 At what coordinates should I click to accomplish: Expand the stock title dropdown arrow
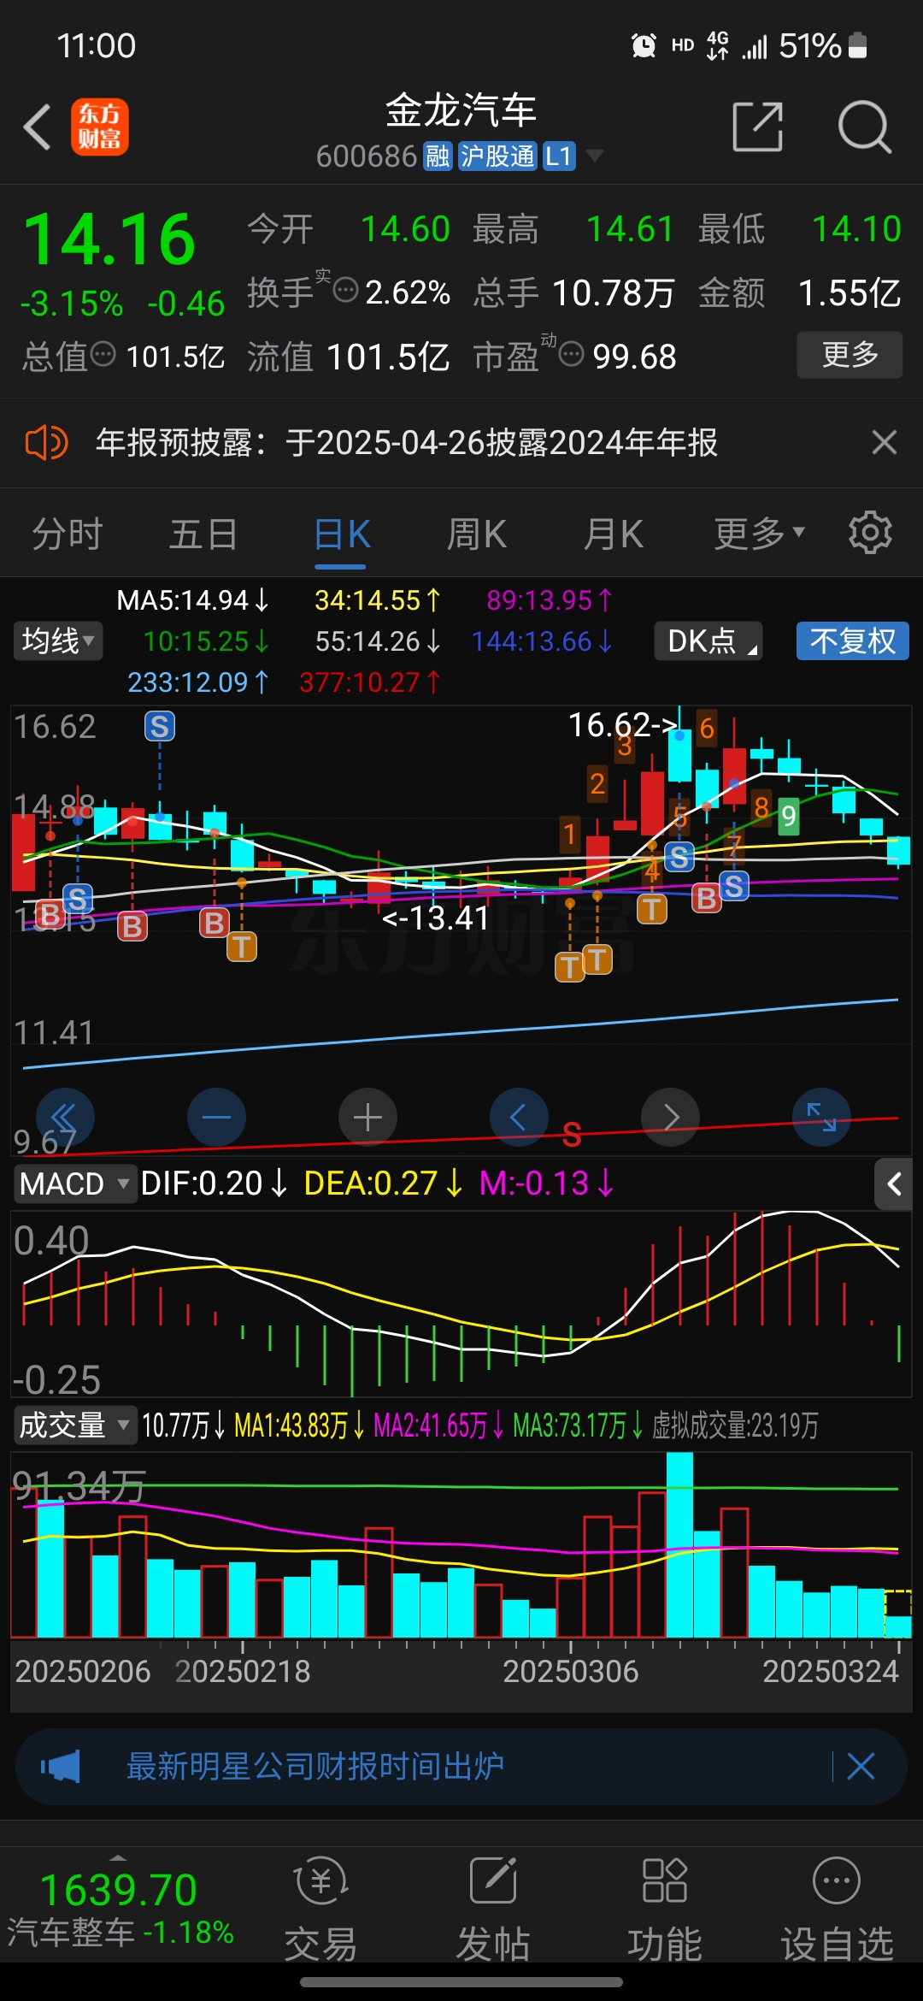click(x=594, y=156)
